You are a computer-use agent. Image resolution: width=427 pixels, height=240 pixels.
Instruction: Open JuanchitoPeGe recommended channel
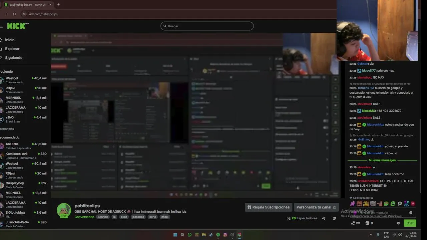pos(23,224)
